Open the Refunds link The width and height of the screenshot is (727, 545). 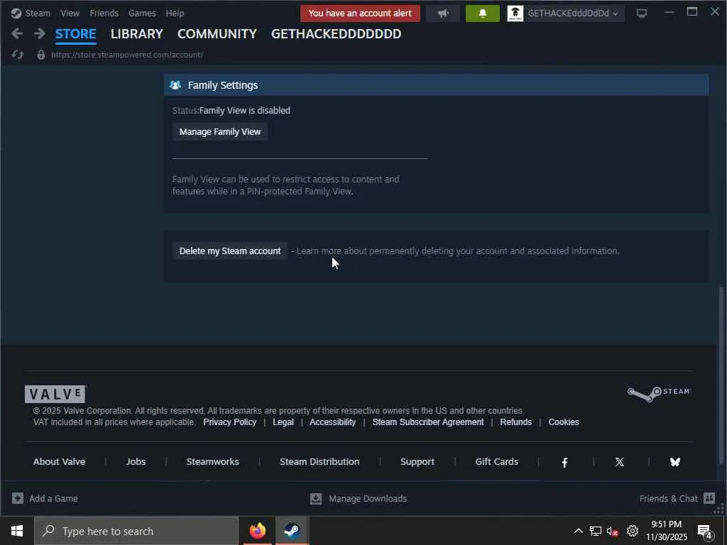pos(515,422)
